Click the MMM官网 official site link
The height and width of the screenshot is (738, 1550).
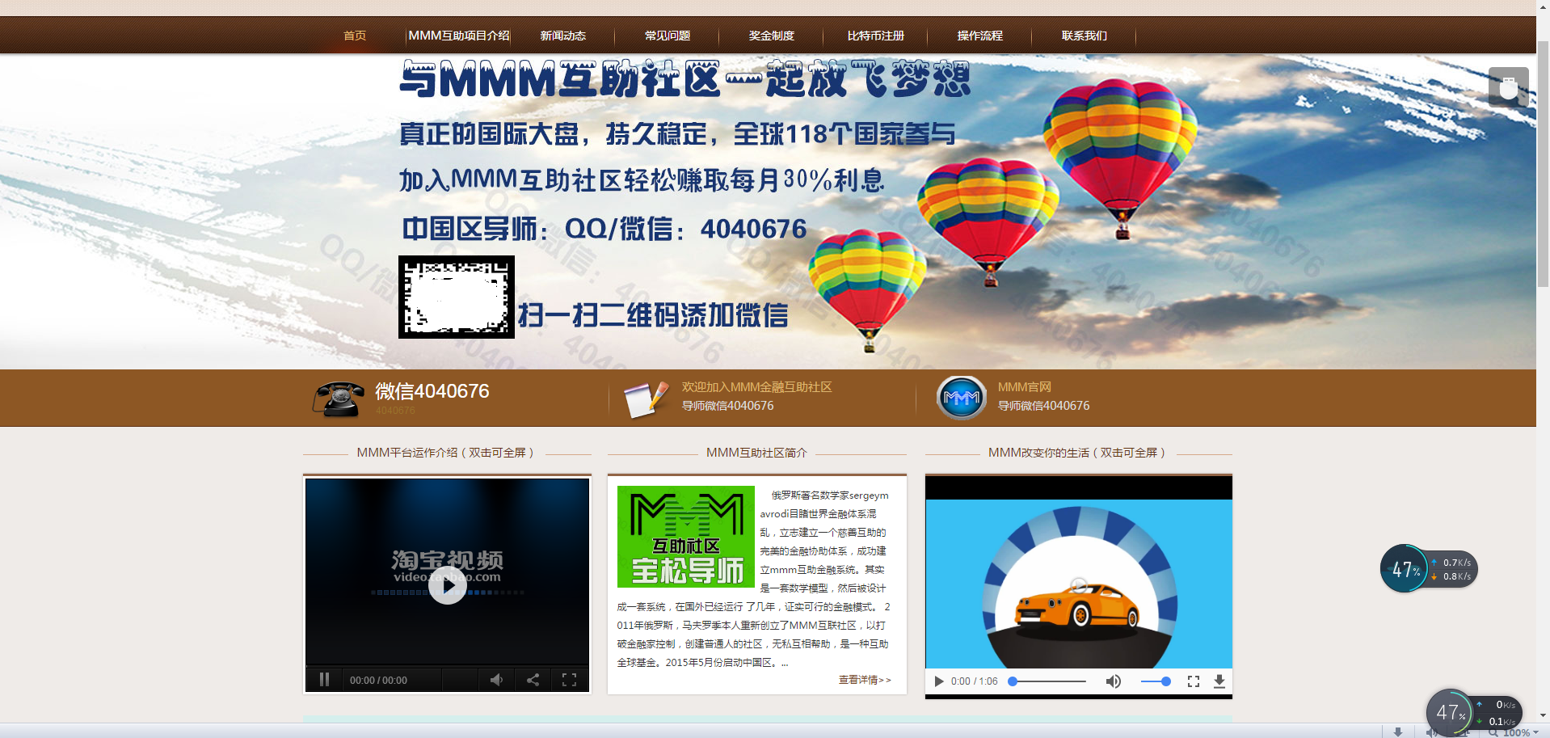click(1024, 387)
